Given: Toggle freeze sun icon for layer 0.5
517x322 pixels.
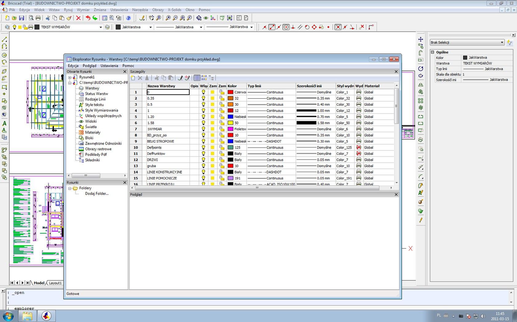Looking at the screenshot, I should click(x=212, y=104).
